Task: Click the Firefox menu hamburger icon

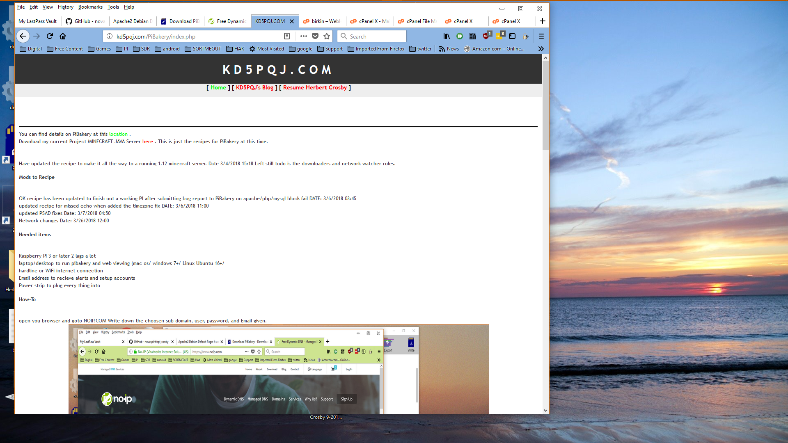Action: [x=541, y=36]
